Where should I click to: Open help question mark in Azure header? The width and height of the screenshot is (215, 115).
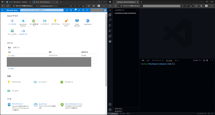tap(83, 10)
